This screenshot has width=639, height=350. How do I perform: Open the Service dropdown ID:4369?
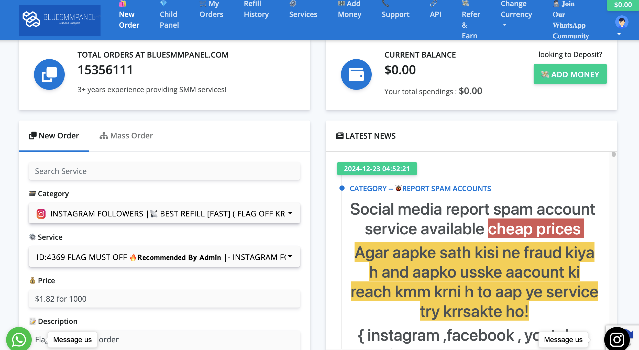pos(164,257)
